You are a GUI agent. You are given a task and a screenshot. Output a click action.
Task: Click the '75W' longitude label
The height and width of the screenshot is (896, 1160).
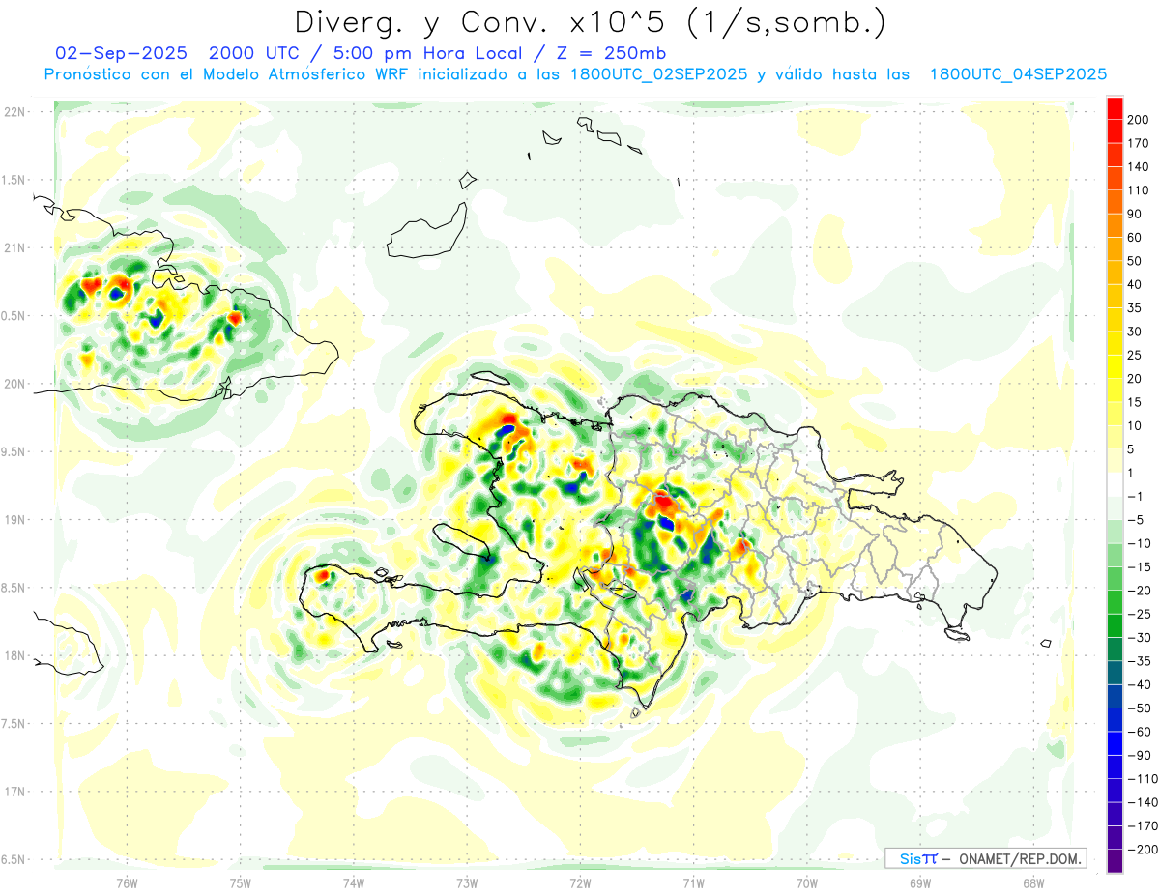coord(241,882)
